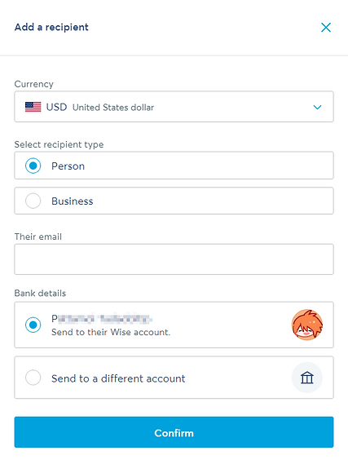Close the Add a recipient dialog
The height and width of the screenshot is (473, 348).
click(x=326, y=28)
